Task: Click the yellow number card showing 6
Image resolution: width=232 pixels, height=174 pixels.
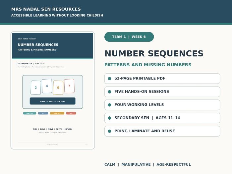Action: [x=58, y=87]
